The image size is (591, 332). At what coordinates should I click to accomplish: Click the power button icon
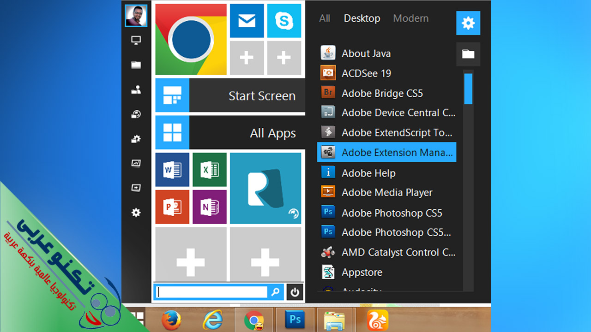coord(295,292)
